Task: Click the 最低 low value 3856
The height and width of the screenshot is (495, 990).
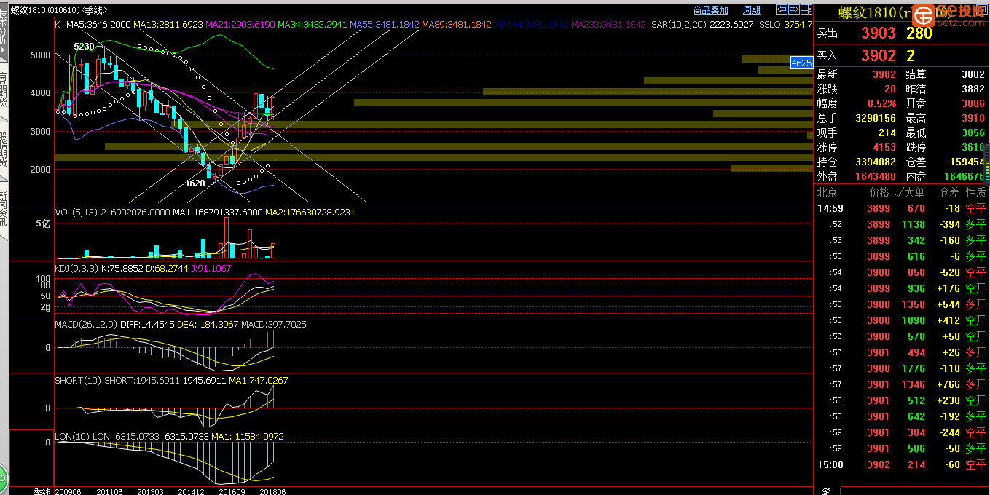Action: [973, 132]
